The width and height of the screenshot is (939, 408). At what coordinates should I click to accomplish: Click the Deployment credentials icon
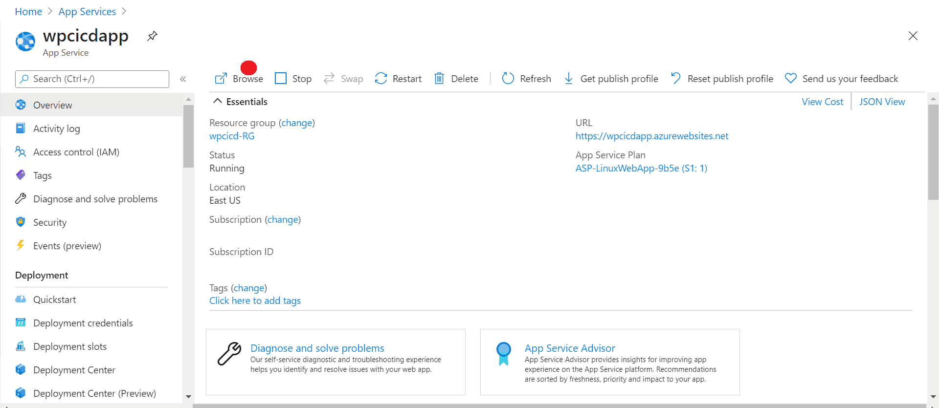(x=21, y=322)
